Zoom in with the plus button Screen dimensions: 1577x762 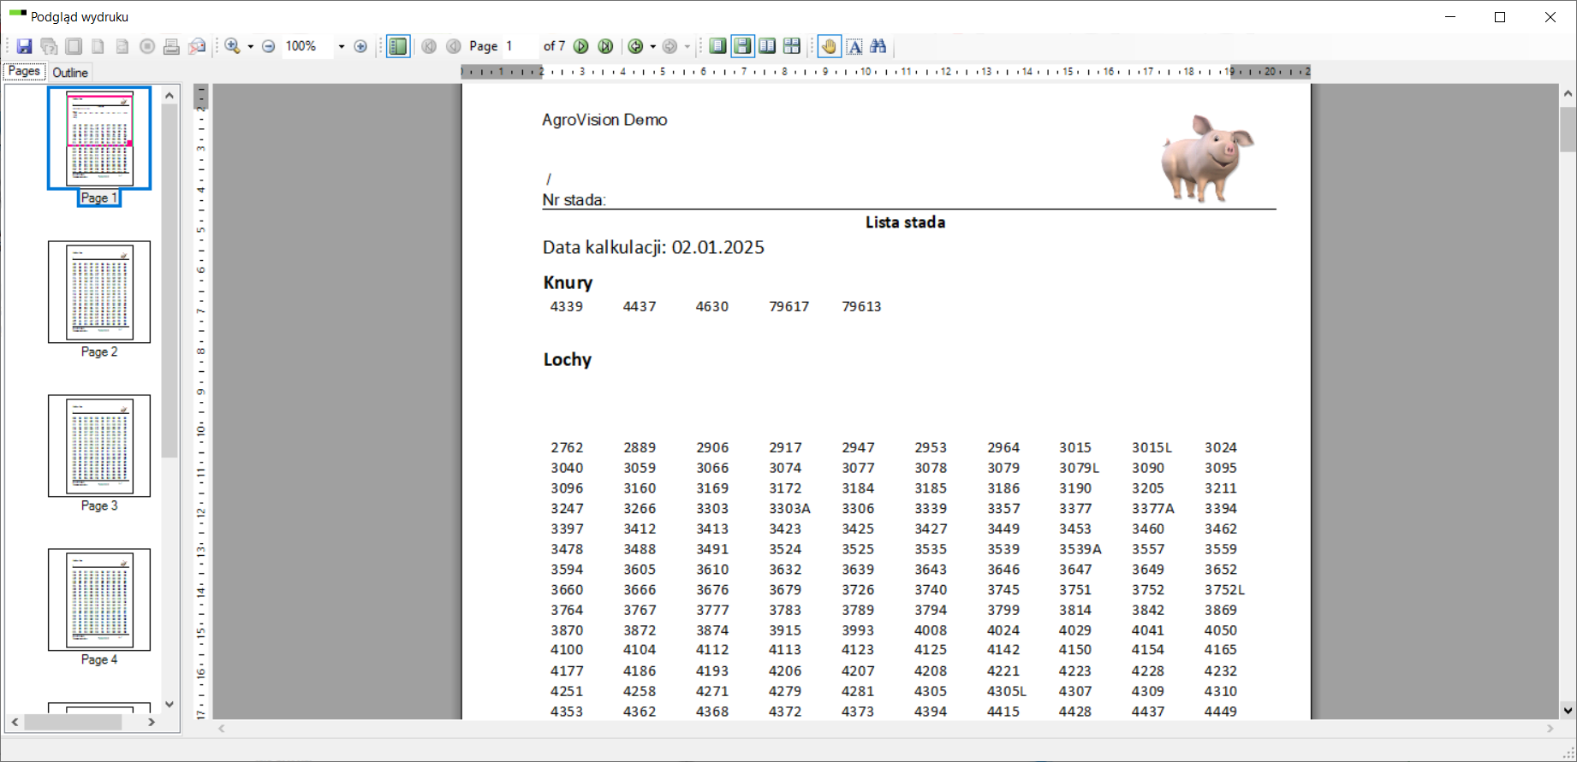point(360,46)
